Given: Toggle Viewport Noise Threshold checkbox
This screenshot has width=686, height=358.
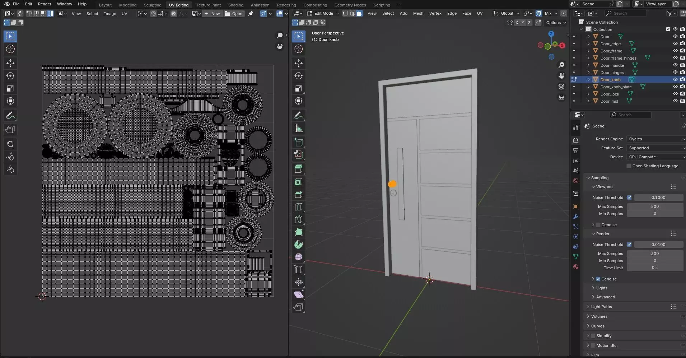Looking at the screenshot, I should coord(629,197).
